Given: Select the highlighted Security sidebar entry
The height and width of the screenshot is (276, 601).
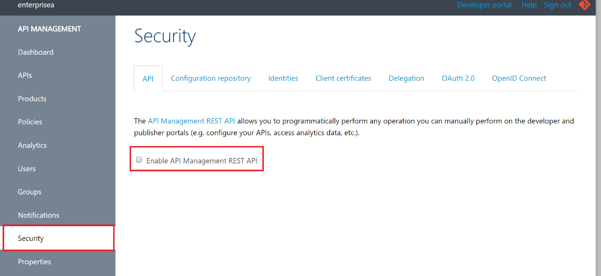Looking at the screenshot, I should [x=31, y=238].
